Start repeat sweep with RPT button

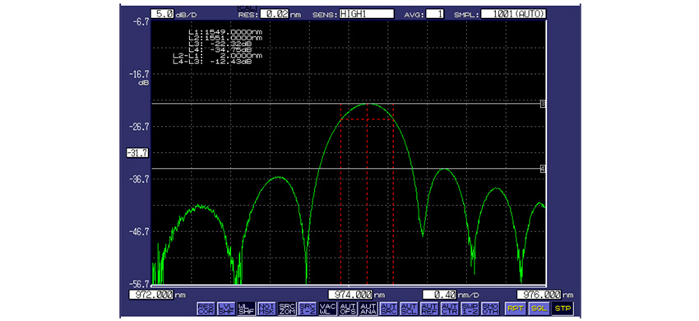(516, 309)
